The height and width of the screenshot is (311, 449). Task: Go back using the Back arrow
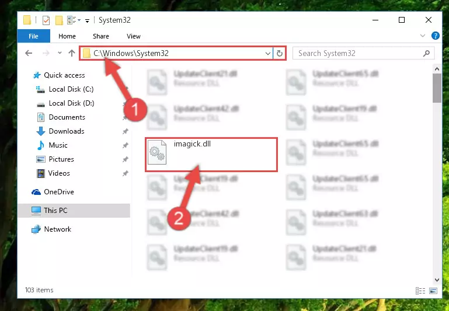coord(29,53)
